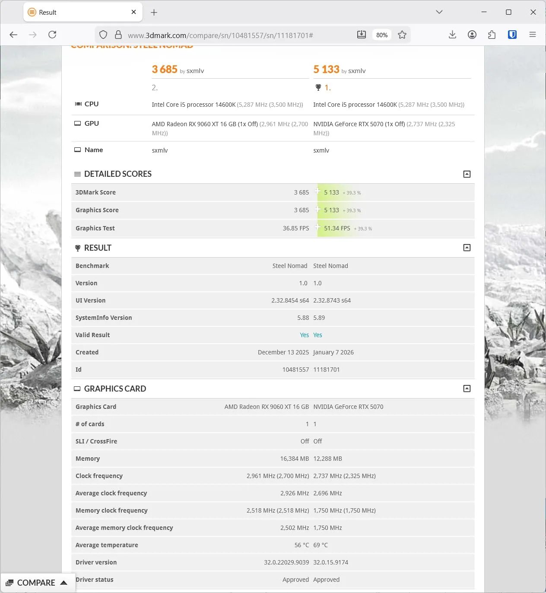
Task: Go back to previous page
Action: click(x=13, y=35)
